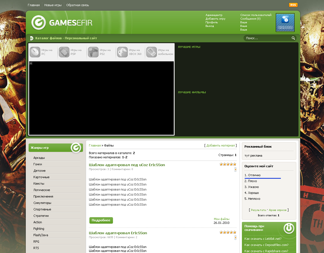Click the green download help icon
The width and height of the screenshot is (324, 253).
coord(289,228)
